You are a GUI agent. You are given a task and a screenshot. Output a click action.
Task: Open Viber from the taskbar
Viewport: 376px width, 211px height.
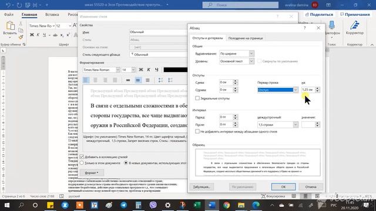click(153, 205)
